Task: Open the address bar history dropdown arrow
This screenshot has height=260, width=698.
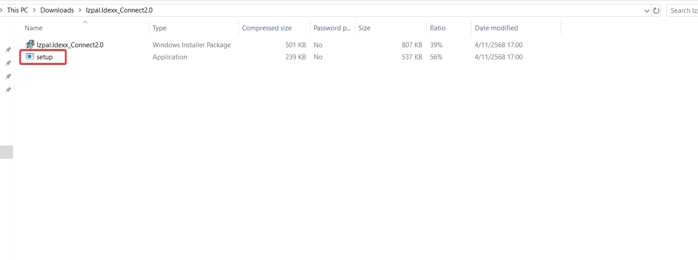Action: pos(647,10)
